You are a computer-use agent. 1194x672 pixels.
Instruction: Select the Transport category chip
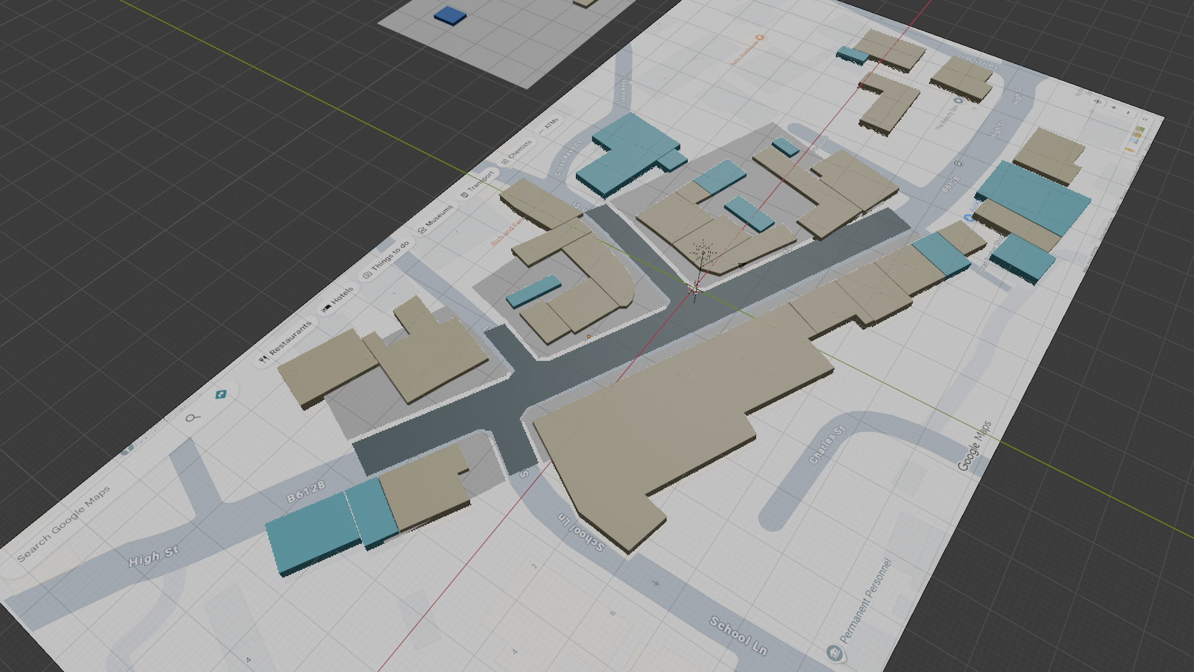[x=478, y=185]
